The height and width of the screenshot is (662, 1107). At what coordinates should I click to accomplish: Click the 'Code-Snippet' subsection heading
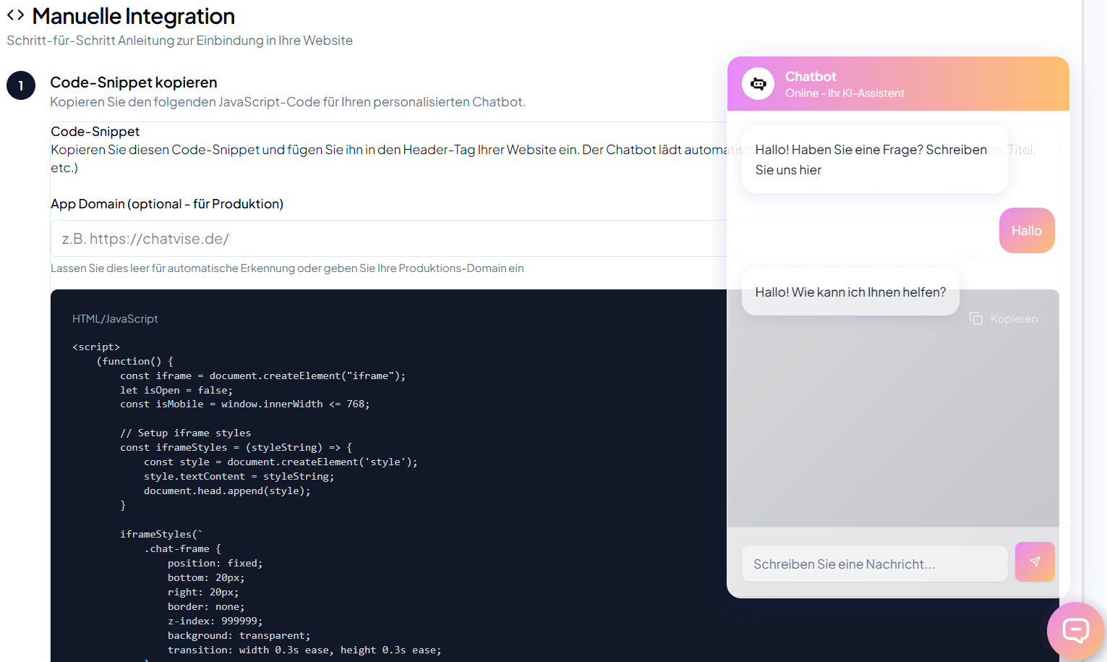coord(95,132)
